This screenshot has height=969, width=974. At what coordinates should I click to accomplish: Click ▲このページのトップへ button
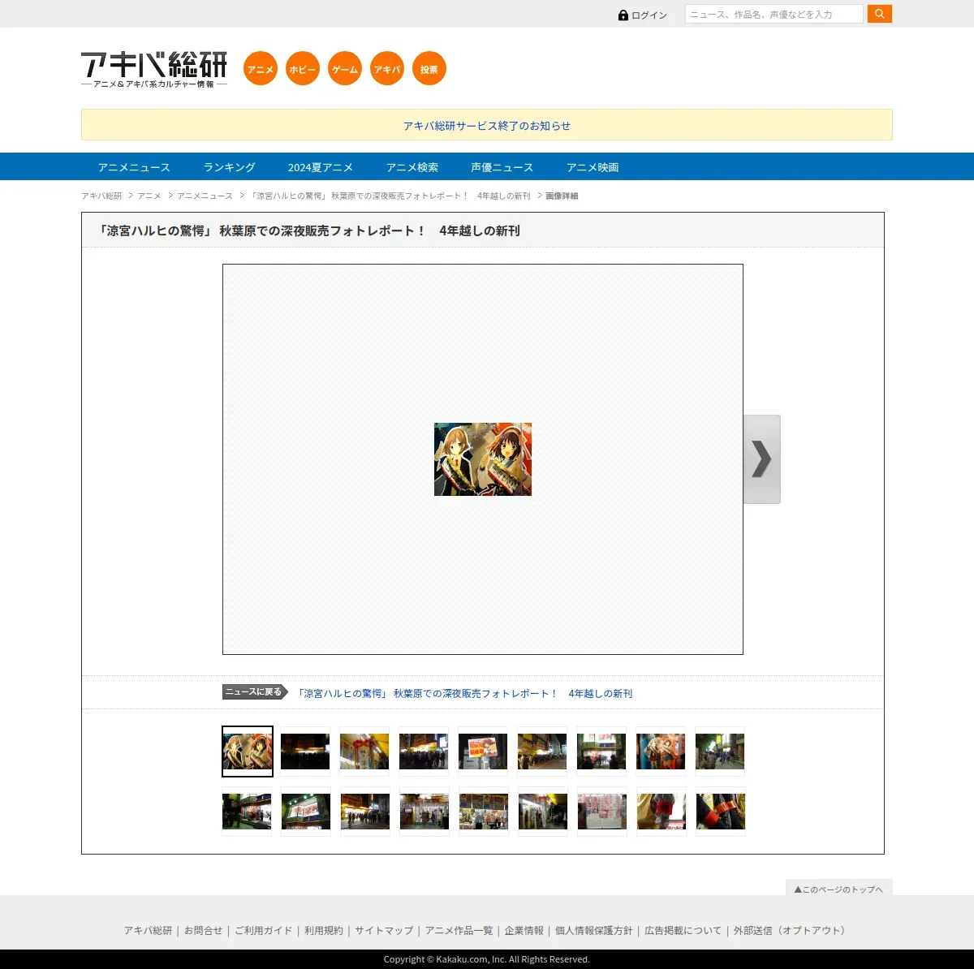coord(839,889)
